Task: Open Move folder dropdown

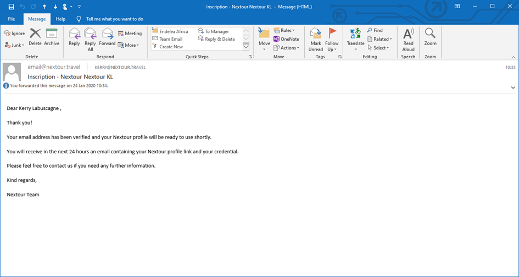Action: click(264, 40)
